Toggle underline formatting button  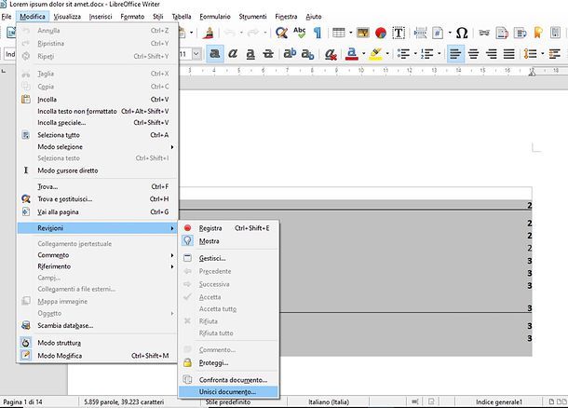[250, 54]
